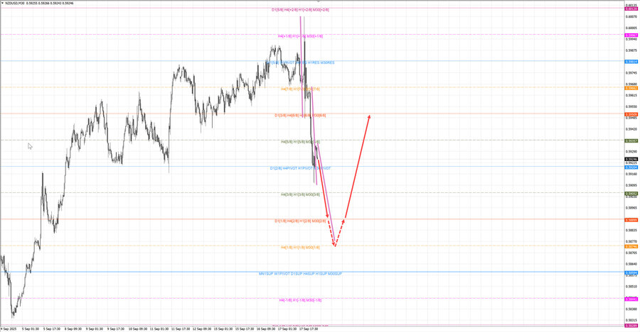Click the 0.60070 price scale value
The width and height of the screenshot is (640, 332).
(631, 17)
